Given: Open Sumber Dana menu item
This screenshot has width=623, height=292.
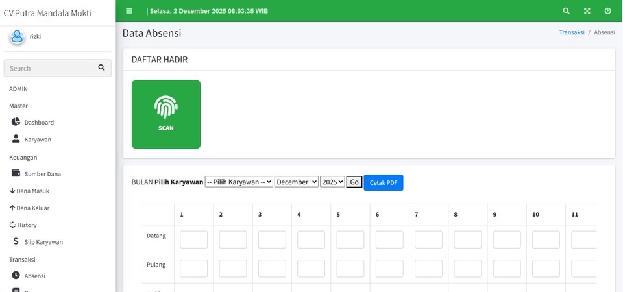Looking at the screenshot, I should 42,174.
